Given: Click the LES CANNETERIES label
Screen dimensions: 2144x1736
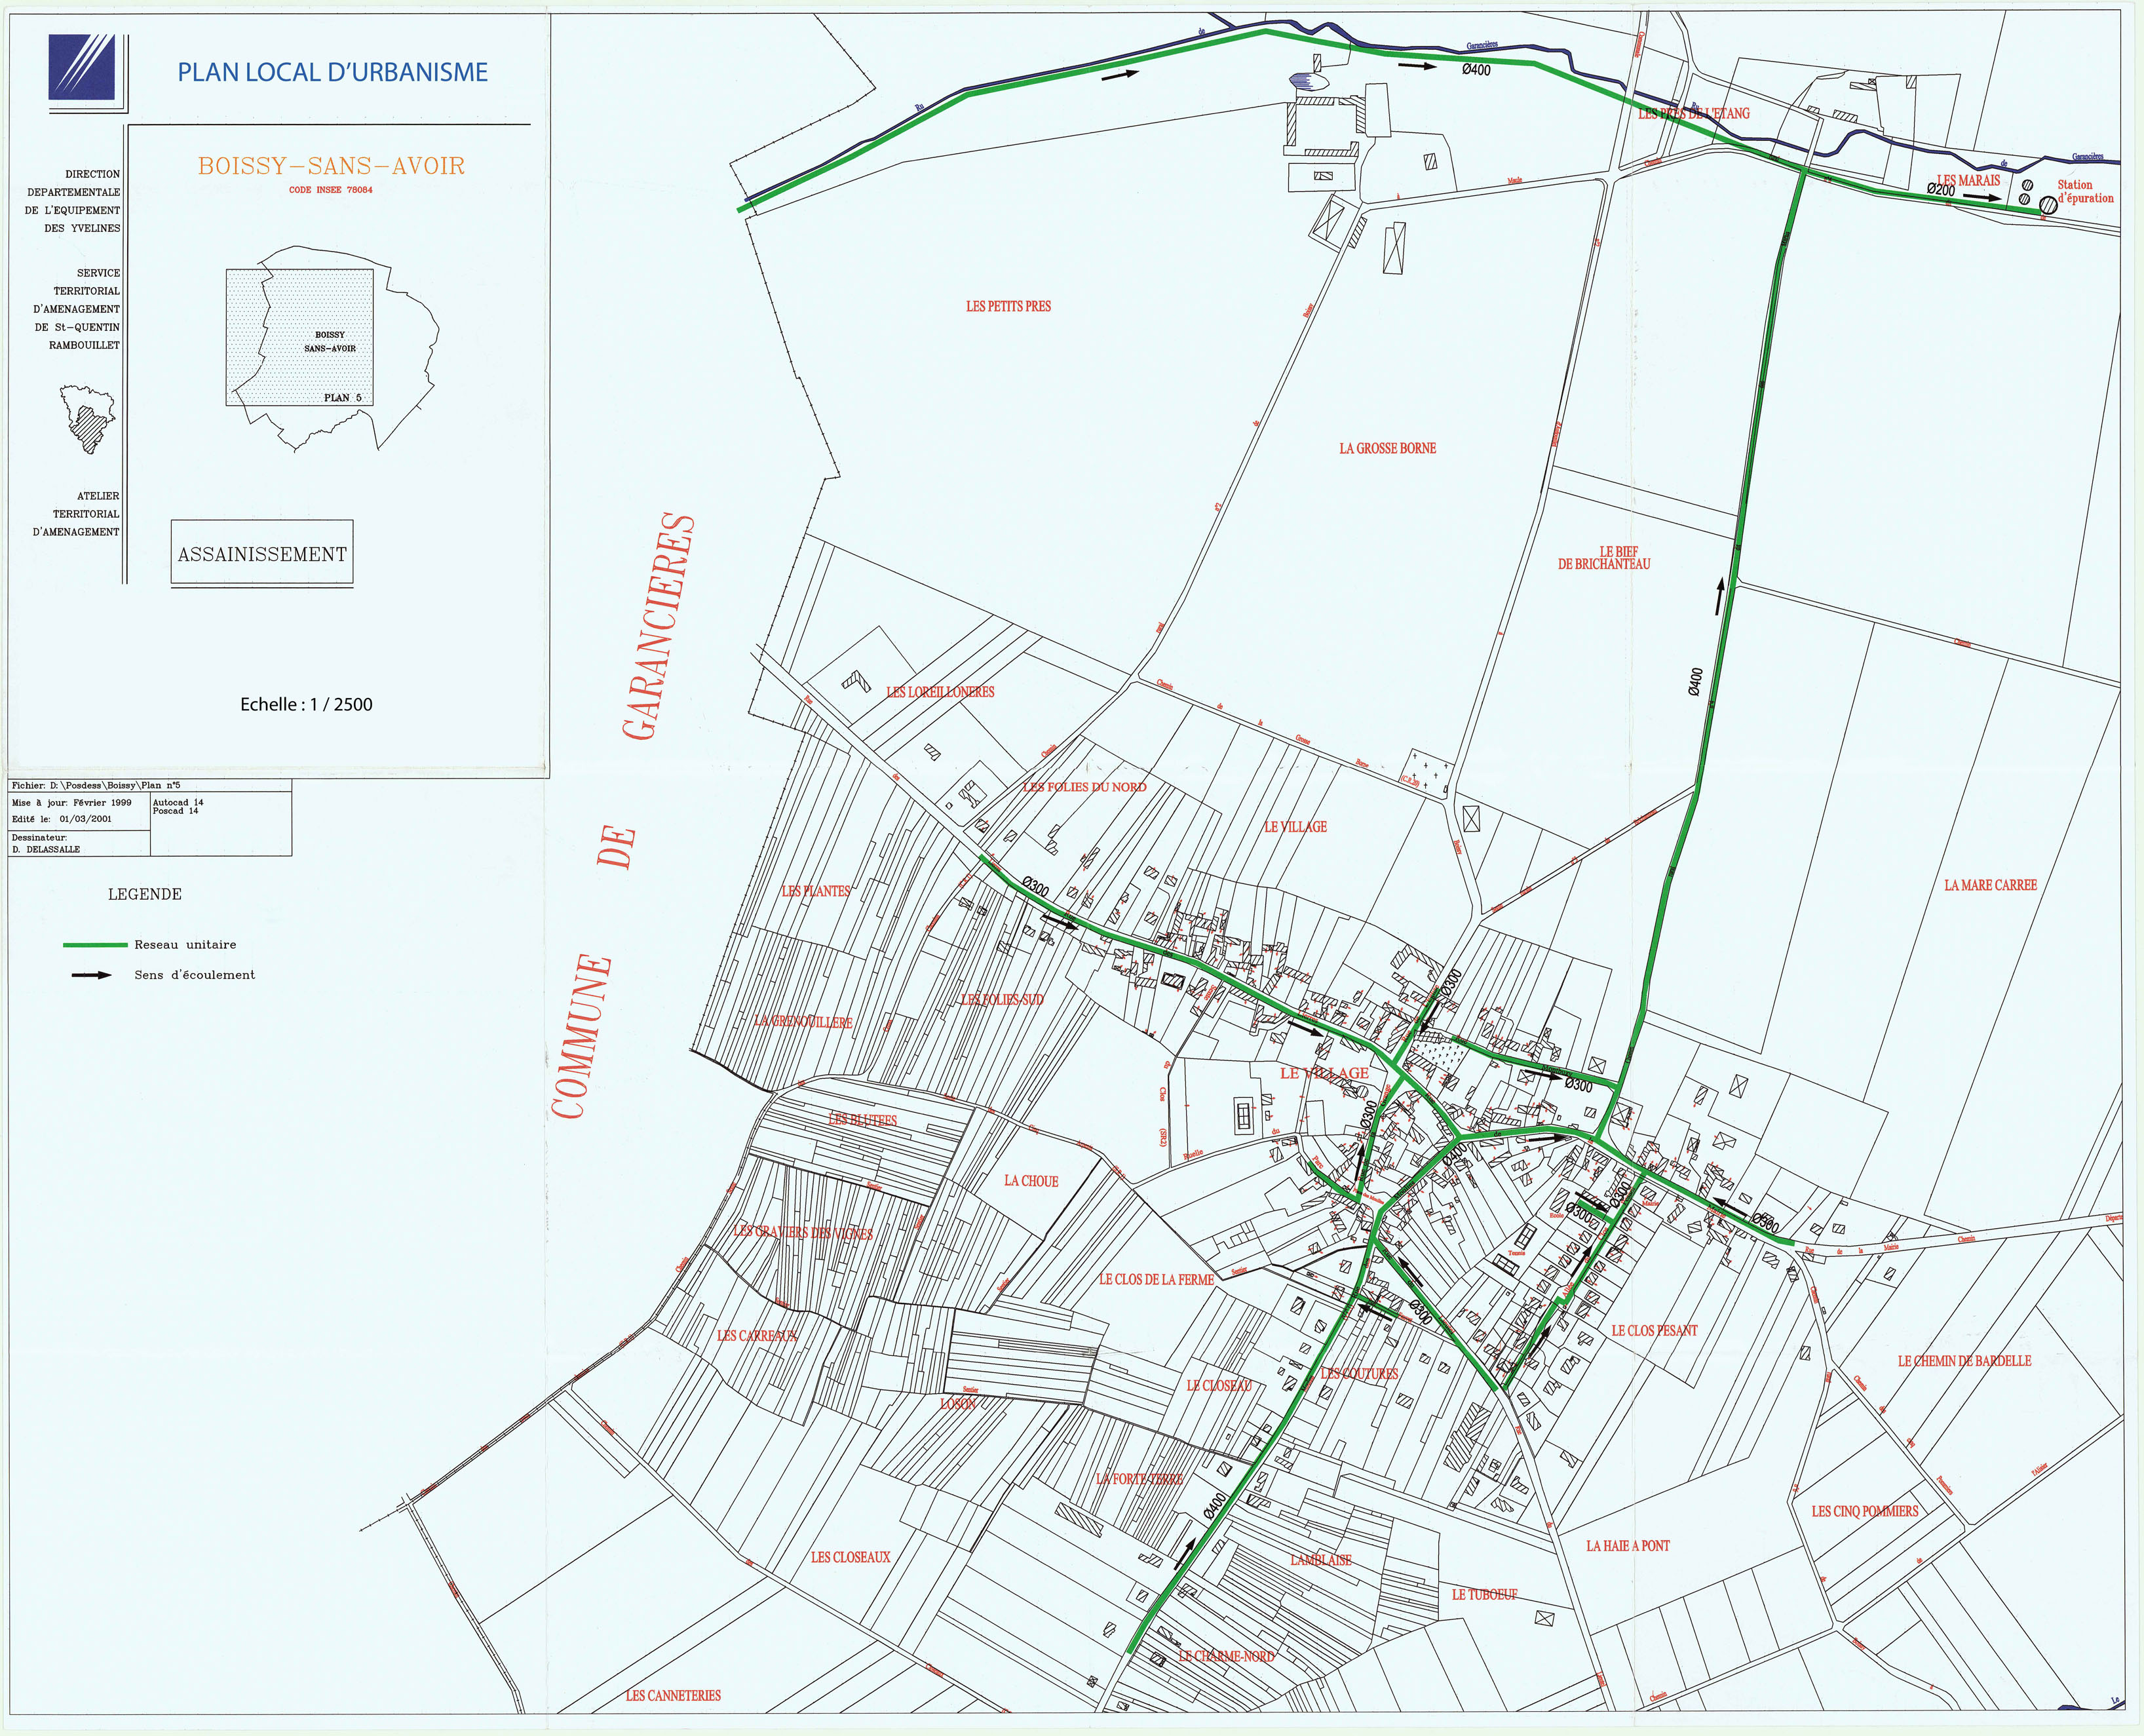Looking at the screenshot, I should (673, 1694).
